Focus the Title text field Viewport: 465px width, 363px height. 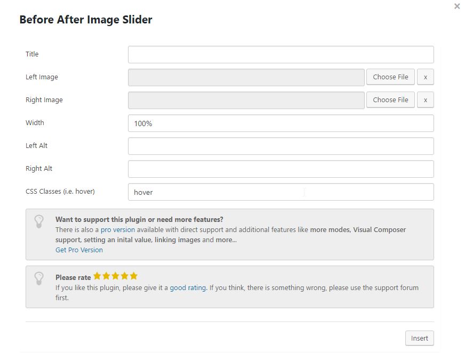click(280, 54)
